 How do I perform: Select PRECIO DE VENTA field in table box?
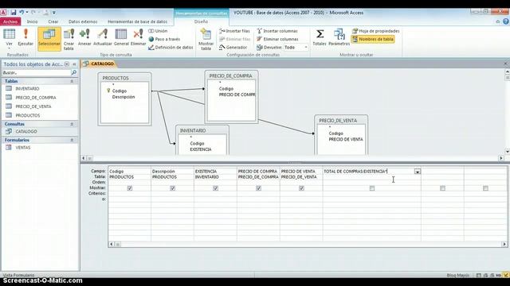346,140
